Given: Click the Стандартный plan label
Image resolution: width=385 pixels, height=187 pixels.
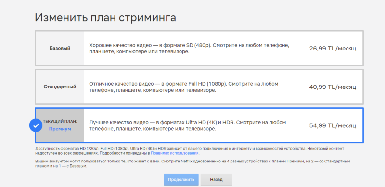Looking at the screenshot, I should tap(60, 87).
